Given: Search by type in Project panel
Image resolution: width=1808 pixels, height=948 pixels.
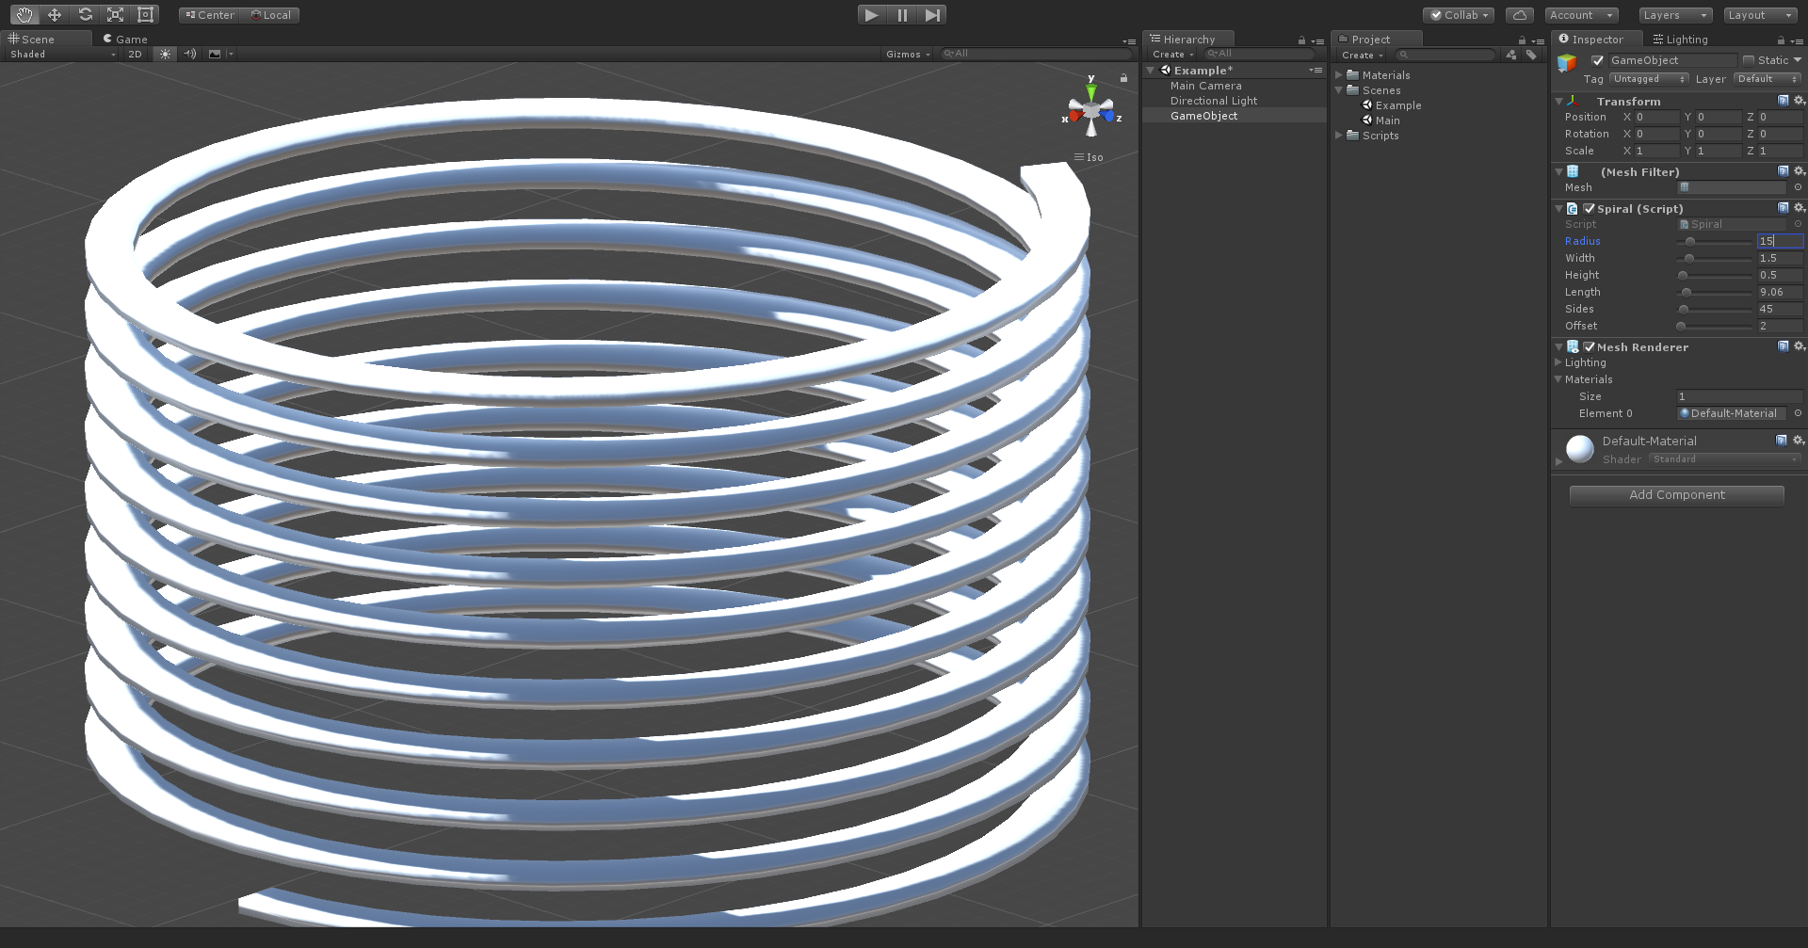Looking at the screenshot, I should coord(1511,55).
